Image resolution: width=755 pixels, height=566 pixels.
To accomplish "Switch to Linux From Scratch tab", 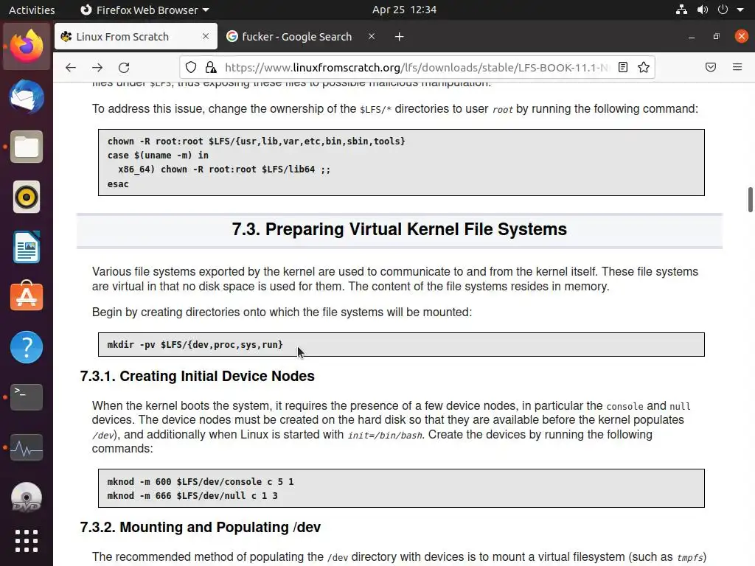I will (x=136, y=37).
